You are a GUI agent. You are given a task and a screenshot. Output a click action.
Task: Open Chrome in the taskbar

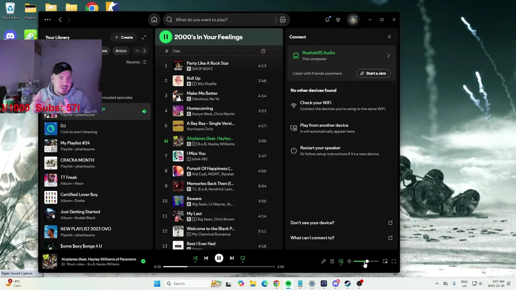[x=276, y=284]
